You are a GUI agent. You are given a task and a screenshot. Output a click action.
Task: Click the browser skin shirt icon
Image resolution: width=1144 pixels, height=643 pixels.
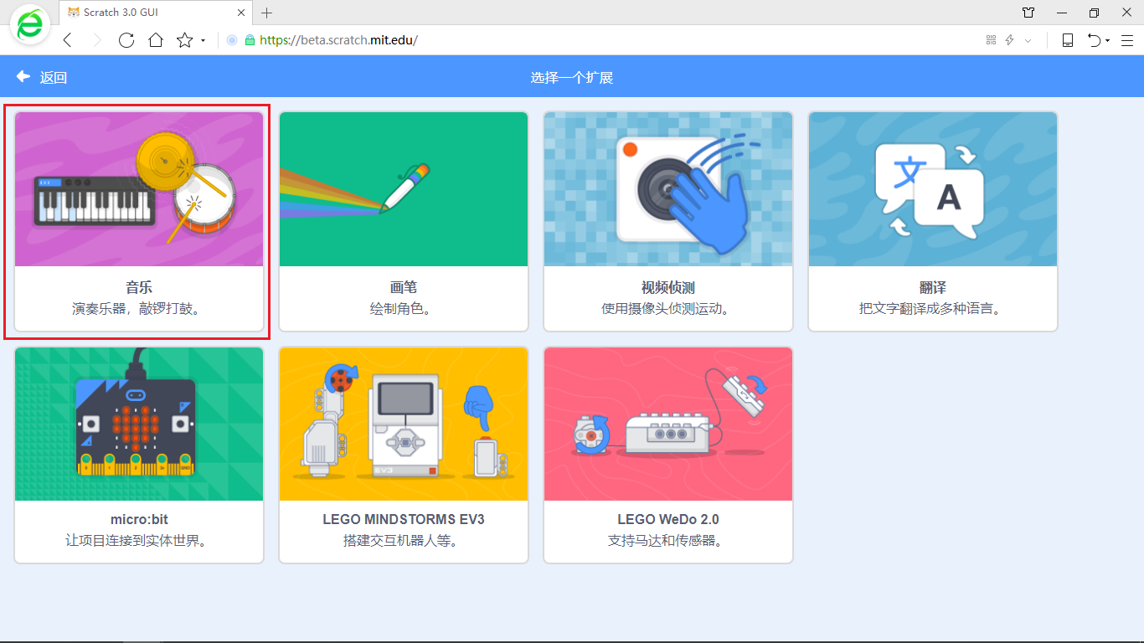coord(1028,13)
